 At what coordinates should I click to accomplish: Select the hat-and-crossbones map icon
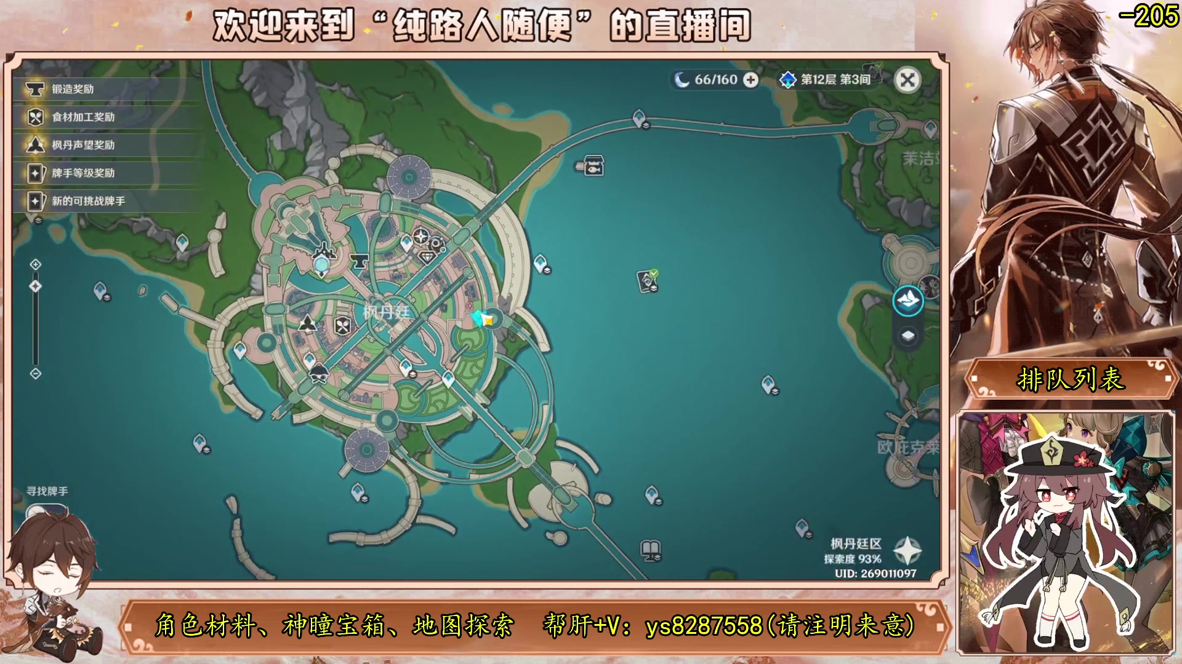click(x=319, y=373)
